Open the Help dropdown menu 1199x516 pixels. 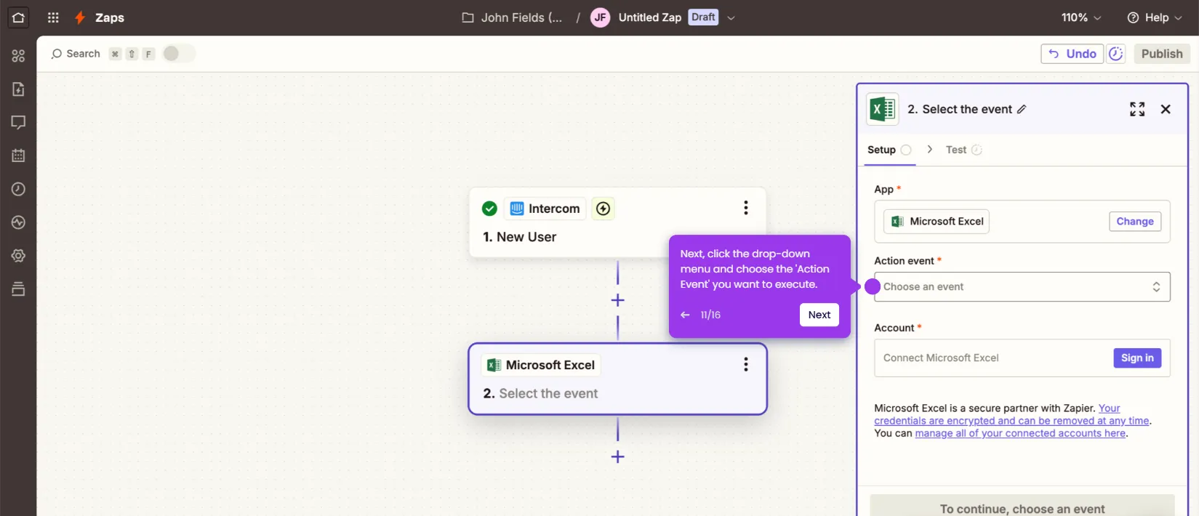tap(1155, 17)
